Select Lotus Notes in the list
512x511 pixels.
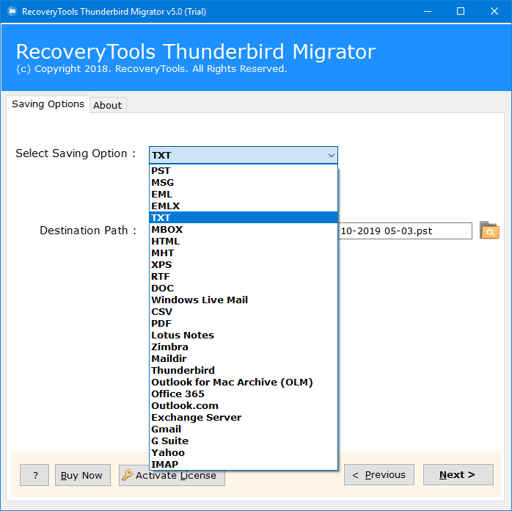pos(244,336)
